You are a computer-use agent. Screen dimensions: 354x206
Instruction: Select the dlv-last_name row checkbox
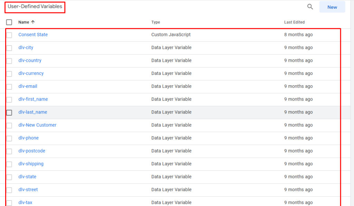tap(9, 112)
